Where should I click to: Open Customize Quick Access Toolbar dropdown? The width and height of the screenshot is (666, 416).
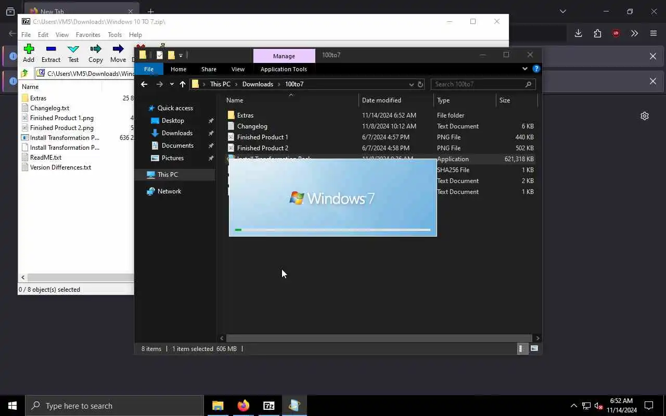(181, 55)
